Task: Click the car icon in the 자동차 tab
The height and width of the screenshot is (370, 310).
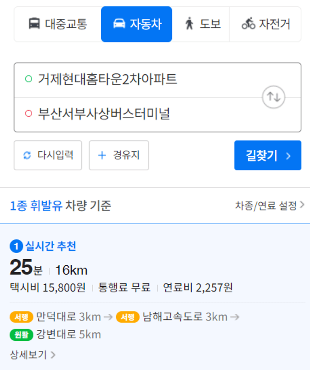Action: 119,24
